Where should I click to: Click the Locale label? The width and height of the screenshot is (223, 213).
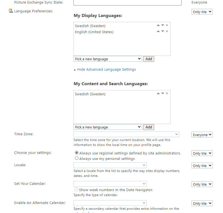pyautogui.click(x=20, y=165)
